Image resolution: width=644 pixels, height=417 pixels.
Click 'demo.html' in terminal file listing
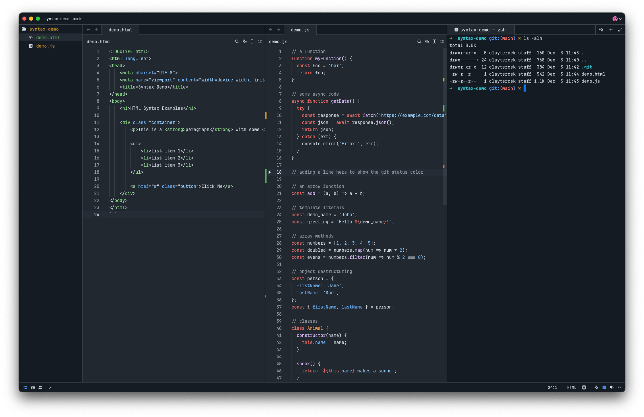click(x=593, y=74)
